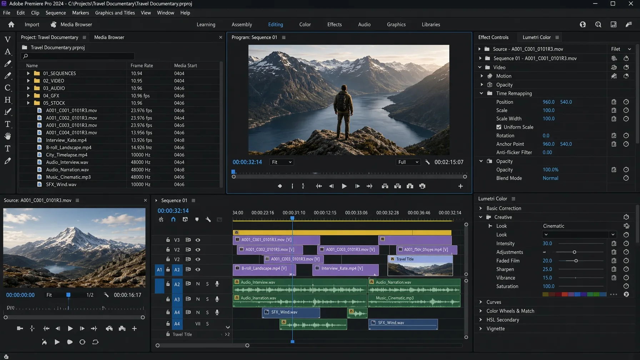Click the wrench settings icon in Program monitor
This screenshot has width=640, height=360.
pyautogui.click(x=427, y=162)
